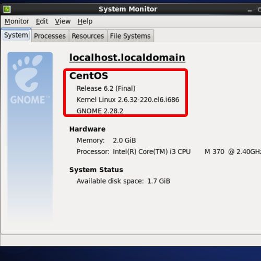
Task: Click the 'Available disk space:' label
Action: (x=110, y=181)
